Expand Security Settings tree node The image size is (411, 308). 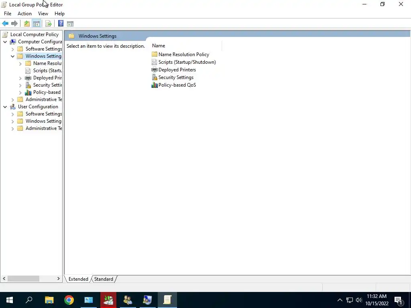(20, 85)
